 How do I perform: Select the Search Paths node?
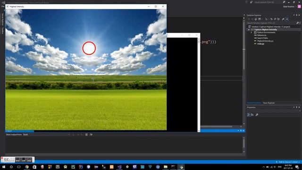point(262,38)
